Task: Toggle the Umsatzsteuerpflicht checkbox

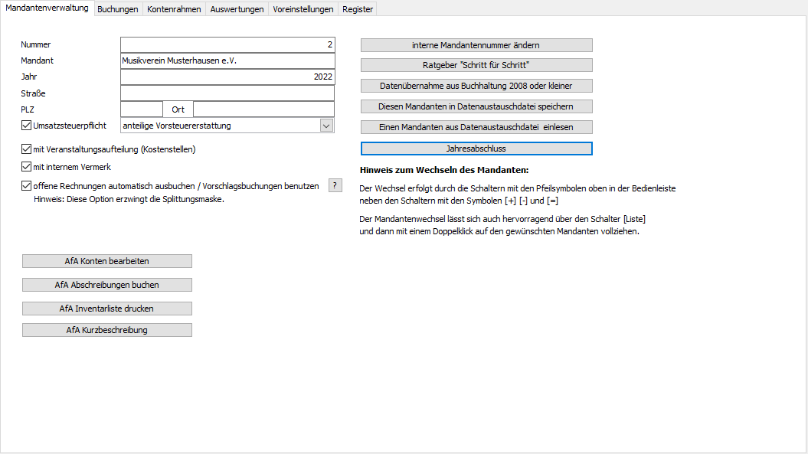Action: [x=26, y=126]
